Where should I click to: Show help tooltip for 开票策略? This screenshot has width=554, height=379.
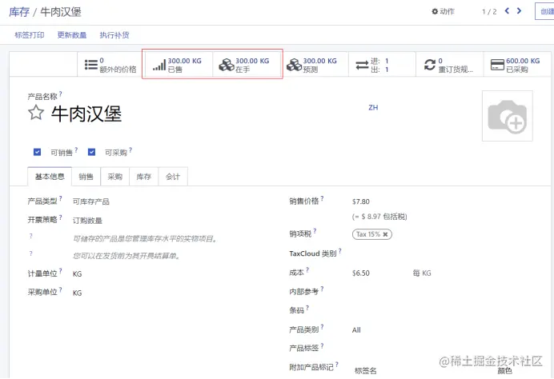(60, 217)
